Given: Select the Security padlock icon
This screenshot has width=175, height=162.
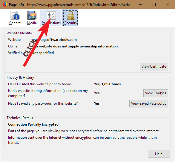Looking at the screenshot, I should [71, 16].
